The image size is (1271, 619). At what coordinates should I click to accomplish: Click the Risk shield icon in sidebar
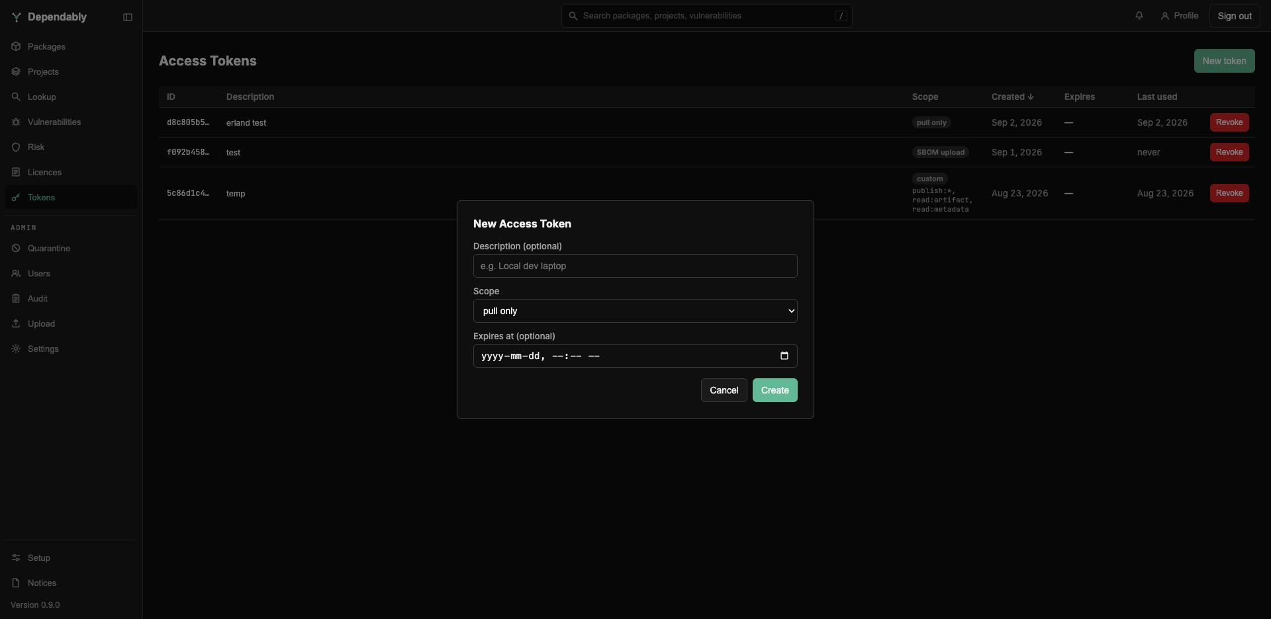tap(16, 147)
